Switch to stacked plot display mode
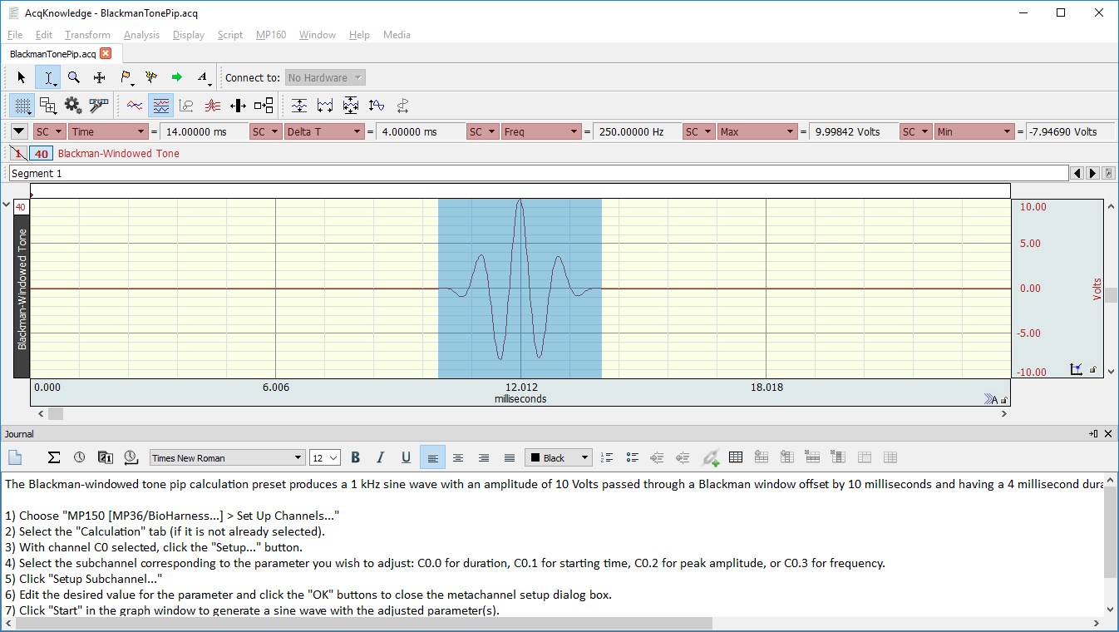This screenshot has height=632, width=1119. [x=212, y=106]
